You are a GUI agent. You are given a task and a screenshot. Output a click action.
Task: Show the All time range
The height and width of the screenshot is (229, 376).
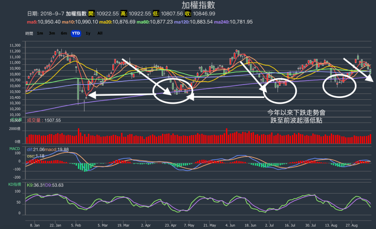[x=100, y=33]
